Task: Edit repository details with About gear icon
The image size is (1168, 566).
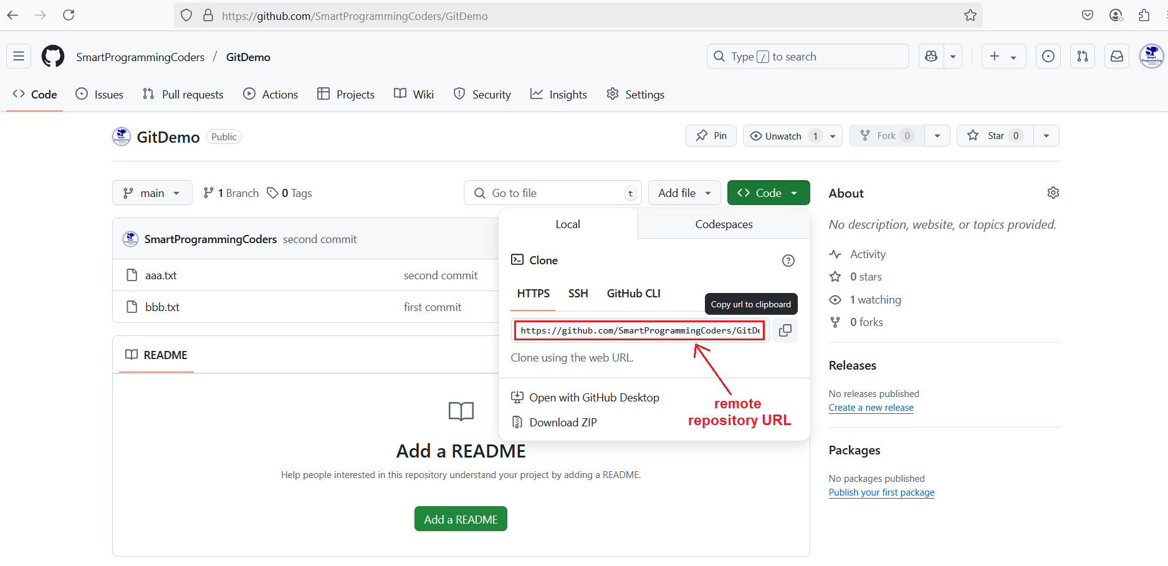Action: [1053, 193]
